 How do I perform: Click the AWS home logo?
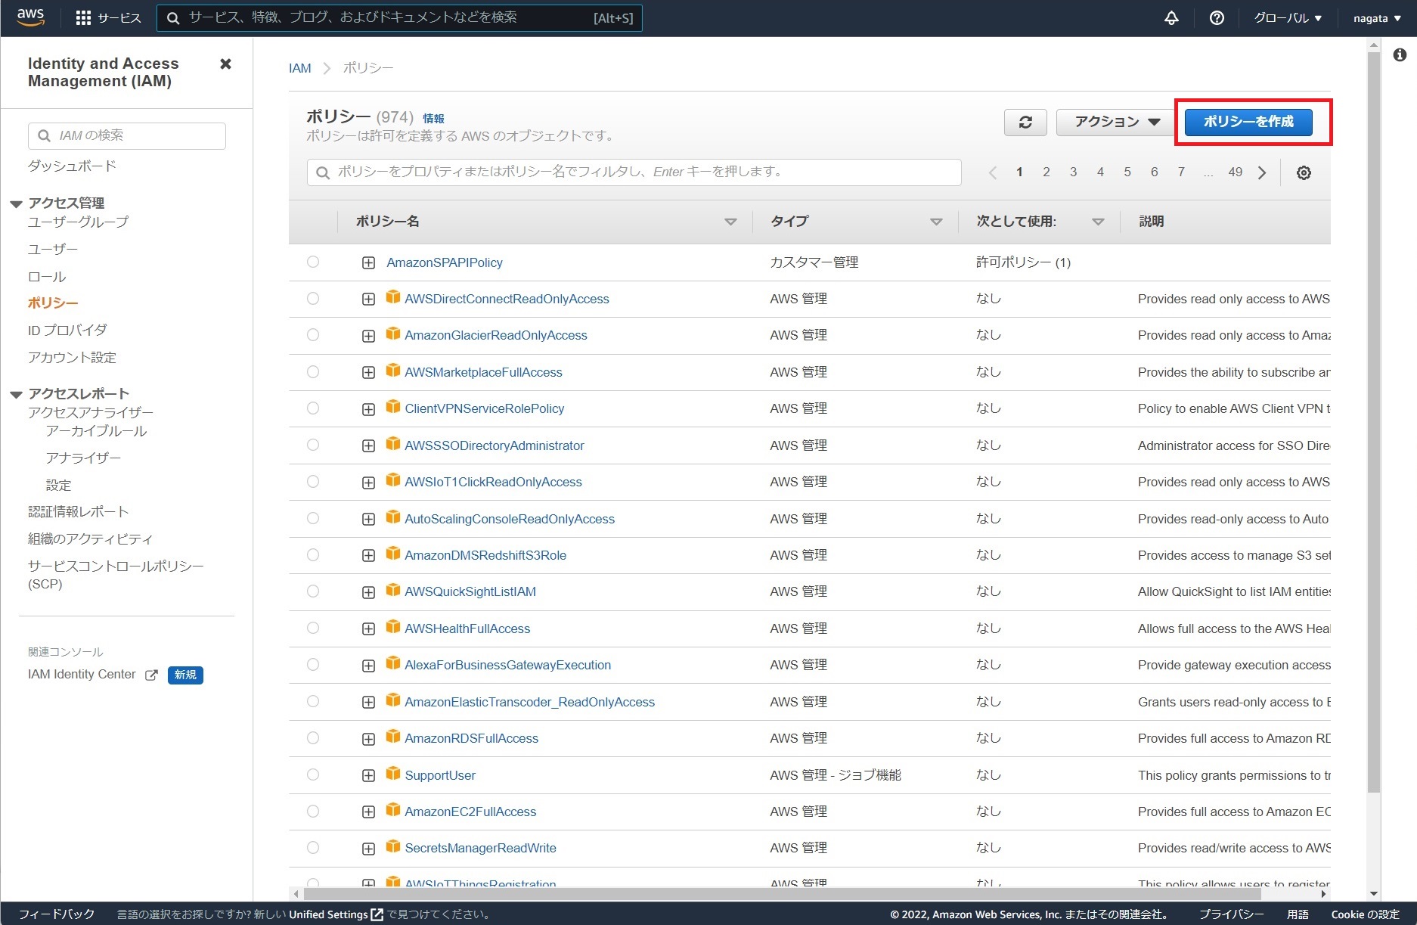click(x=30, y=17)
